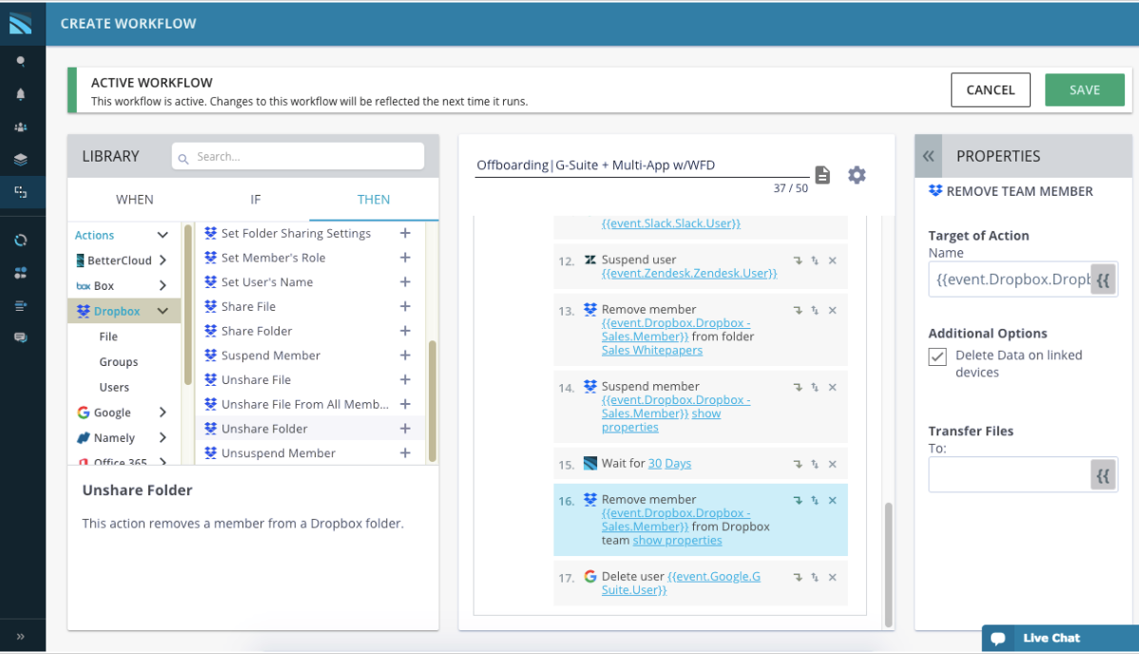Open the users group icon in the sidebar
The height and width of the screenshot is (654, 1139).
[x=21, y=126]
